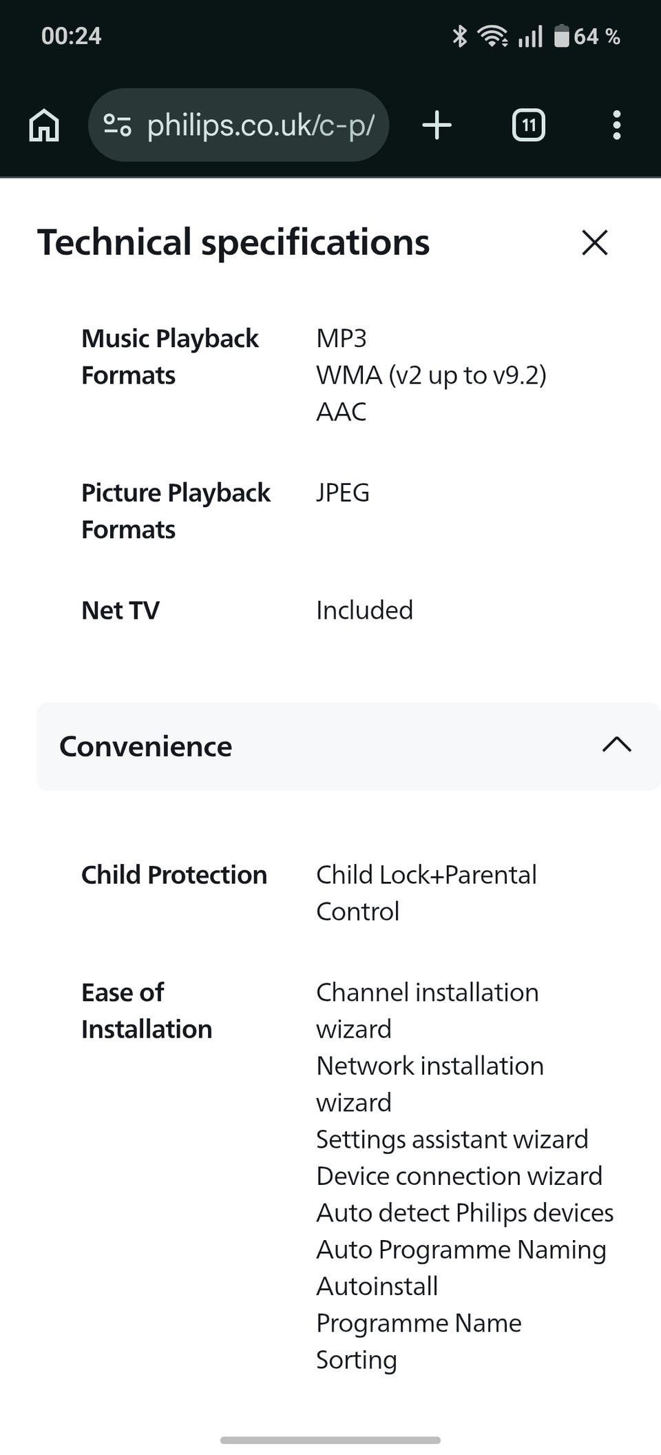661x1455 pixels.
Task: Tap the mobile signal strength icon
Action: [530, 36]
